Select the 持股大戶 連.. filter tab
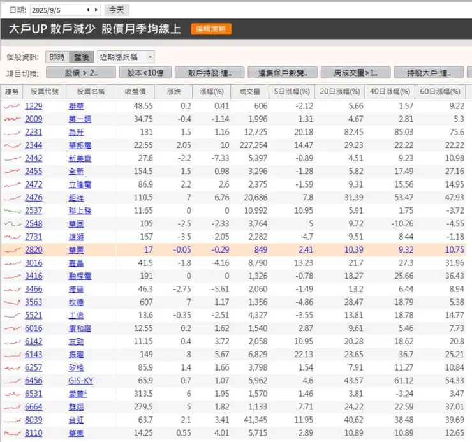The height and width of the screenshot is (442, 472). pos(429,73)
